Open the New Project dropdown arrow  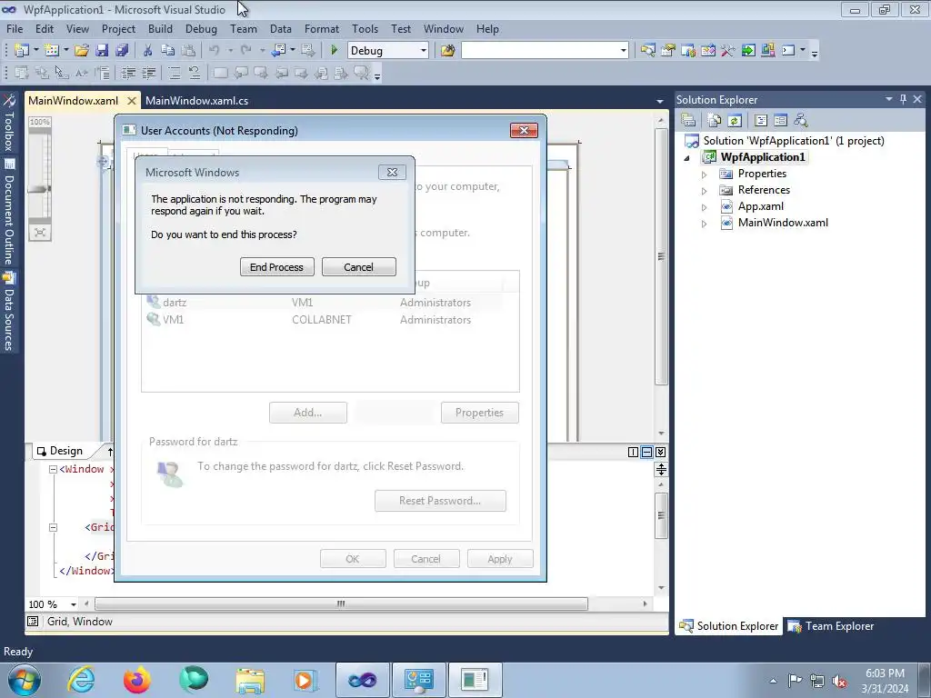[x=35, y=51]
